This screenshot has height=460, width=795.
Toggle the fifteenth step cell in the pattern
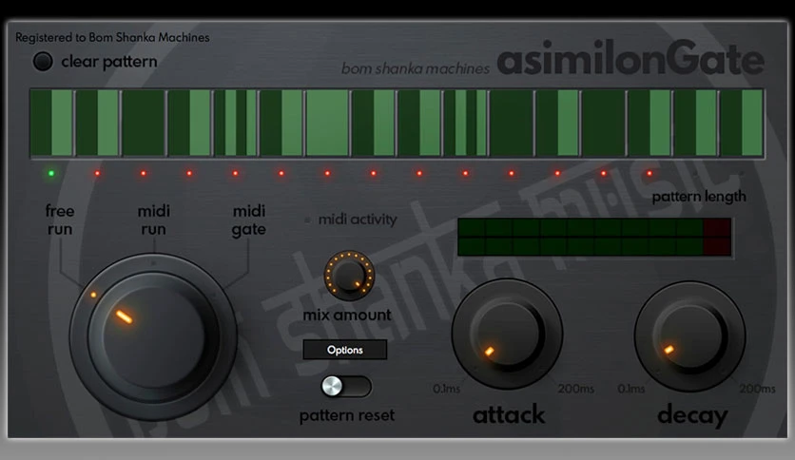(696, 123)
